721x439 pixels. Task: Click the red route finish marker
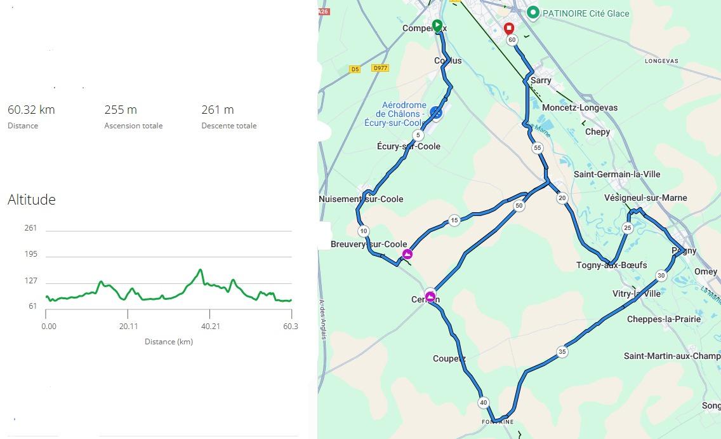click(509, 29)
